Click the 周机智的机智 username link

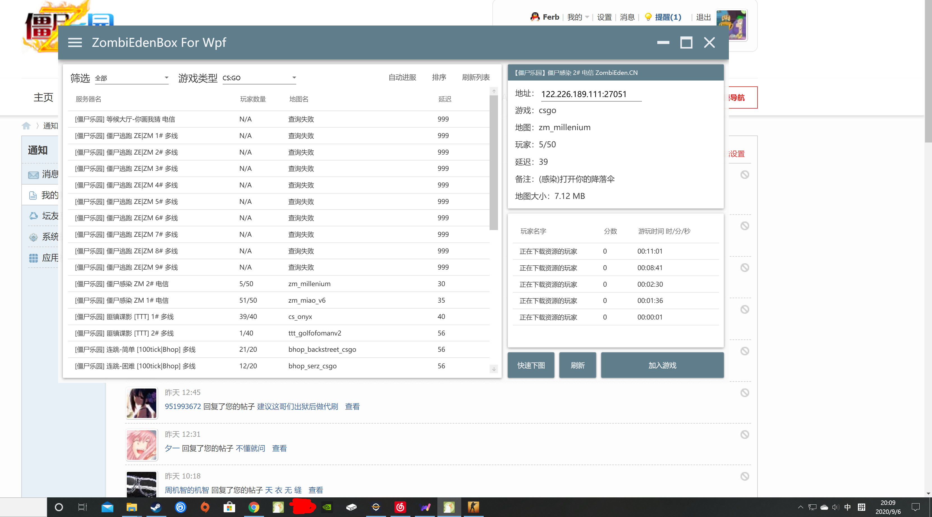187,490
